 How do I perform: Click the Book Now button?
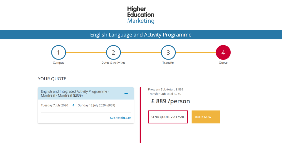click(206, 117)
